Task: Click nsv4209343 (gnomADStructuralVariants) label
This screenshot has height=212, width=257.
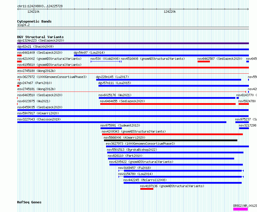Action: [134, 131]
